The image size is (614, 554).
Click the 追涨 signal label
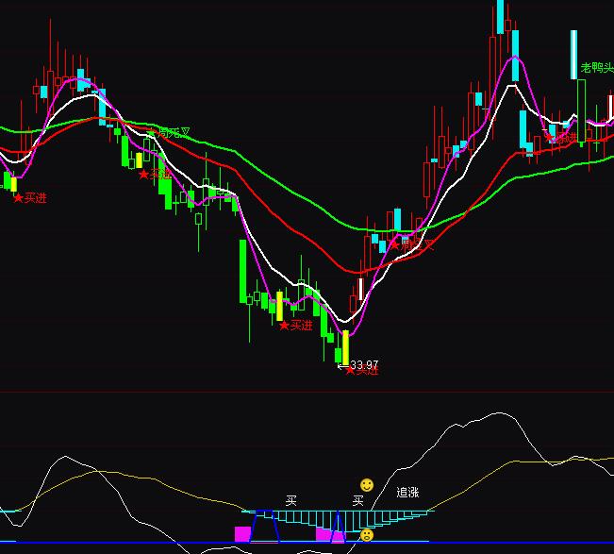[407, 493]
